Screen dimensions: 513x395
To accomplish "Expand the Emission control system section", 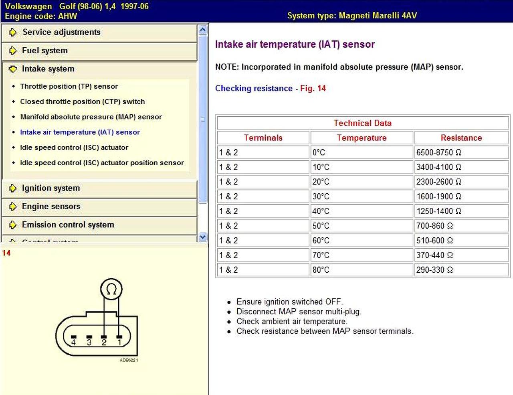I will pos(99,225).
